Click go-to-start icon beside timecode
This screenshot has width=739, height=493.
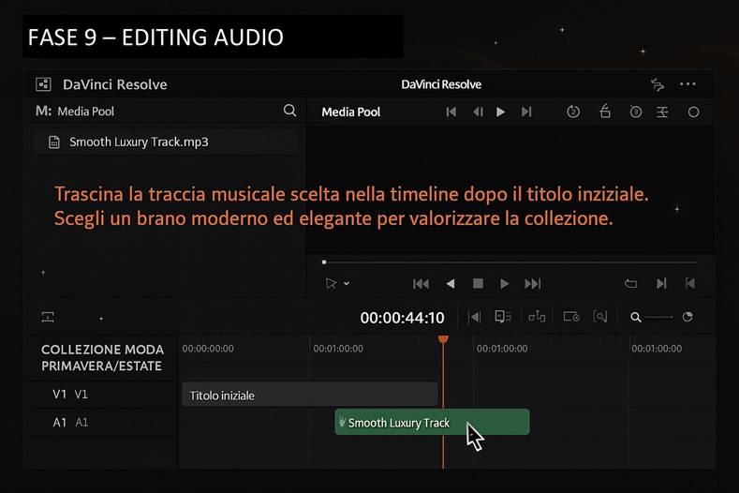(475, 317)
